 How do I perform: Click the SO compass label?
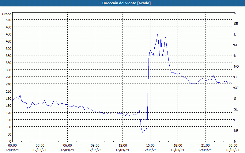(x=236, y=88)
